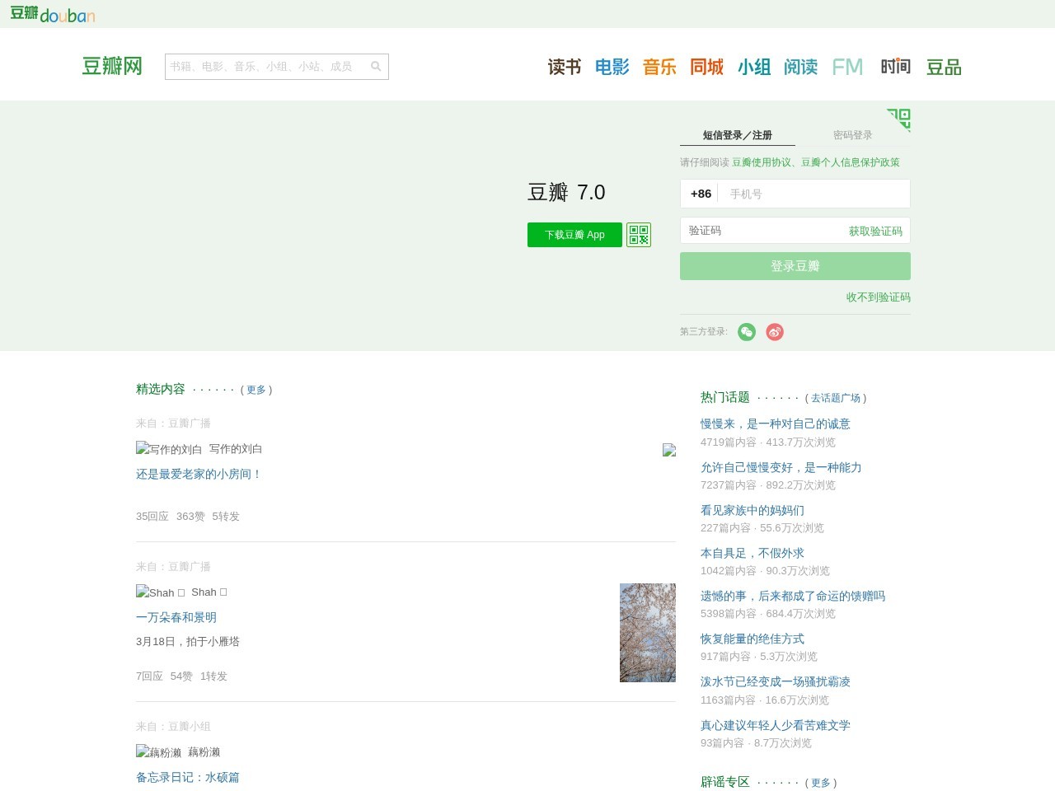
Task: Log in with Weibo icon
Action: tap(775, 332)
